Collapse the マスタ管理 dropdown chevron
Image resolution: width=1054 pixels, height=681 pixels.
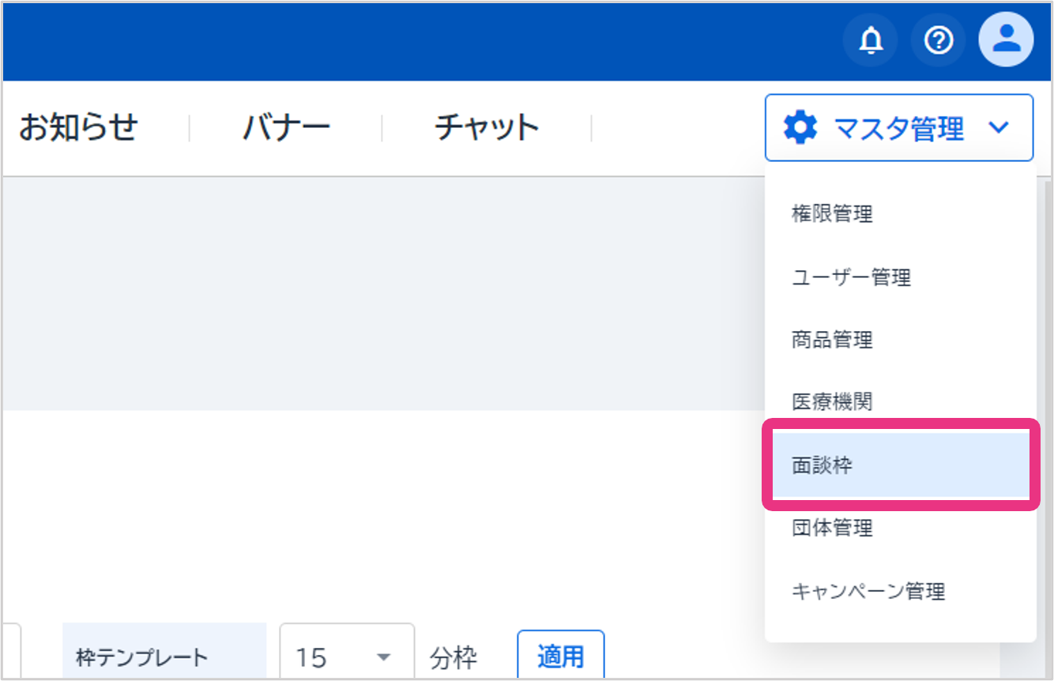click(x=999, y=127)
